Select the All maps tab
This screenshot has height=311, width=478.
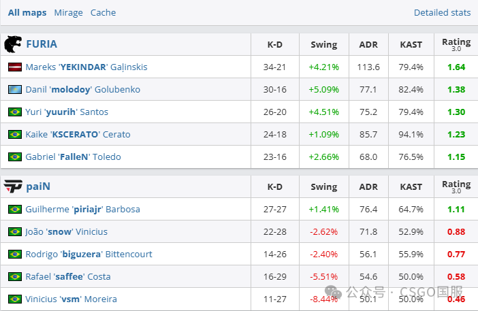click(x=27, y=13)
